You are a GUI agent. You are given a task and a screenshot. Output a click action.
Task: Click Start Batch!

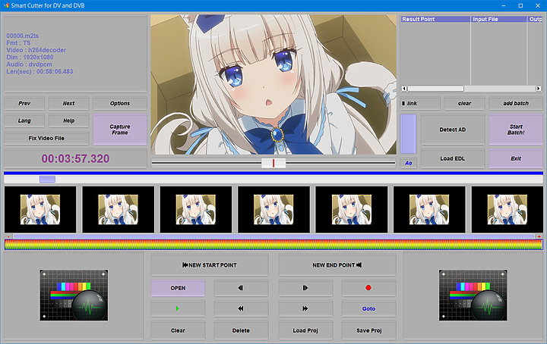[x=516, y=130]
